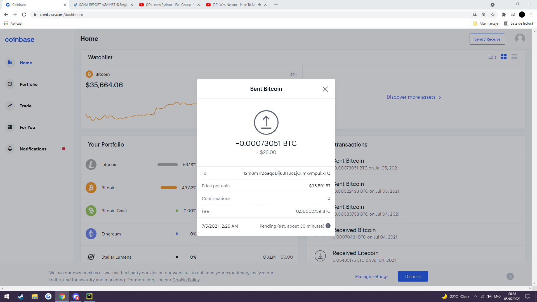Image resolution: width=537 pixels, height=302 pixels.
Task: Click the Ethereum icon in portfolio
Action: pos(91,234)
